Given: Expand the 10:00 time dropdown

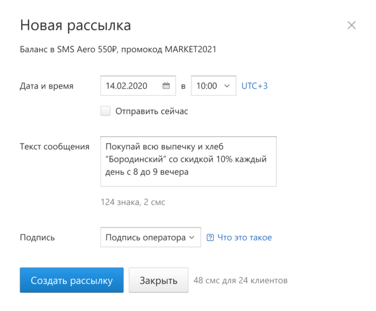Looking at the screenshot, I should [213, 86].
